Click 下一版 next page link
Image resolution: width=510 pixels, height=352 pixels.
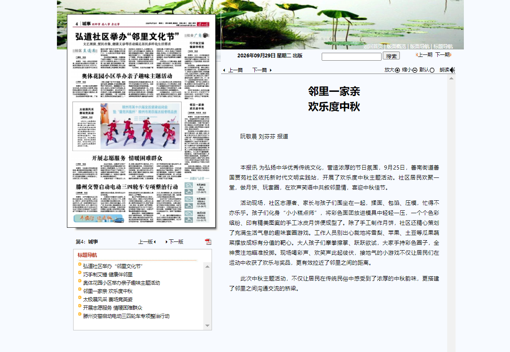pos(176,242)
